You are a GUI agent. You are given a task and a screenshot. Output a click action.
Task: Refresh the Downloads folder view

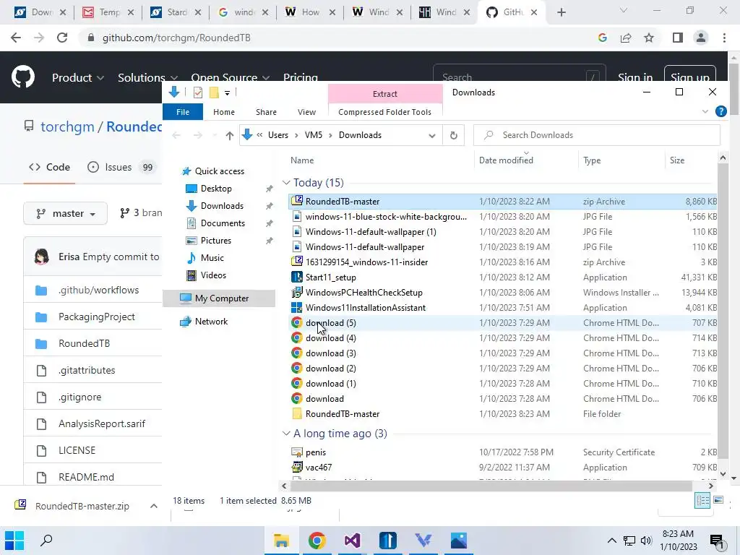click(454, 135)
